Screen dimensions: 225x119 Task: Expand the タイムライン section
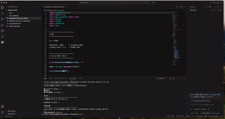pos(23,114)
